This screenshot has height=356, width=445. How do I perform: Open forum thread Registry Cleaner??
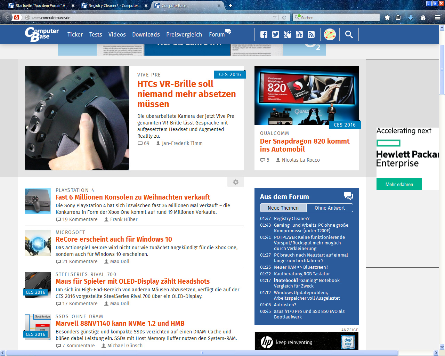click(292, 218)
